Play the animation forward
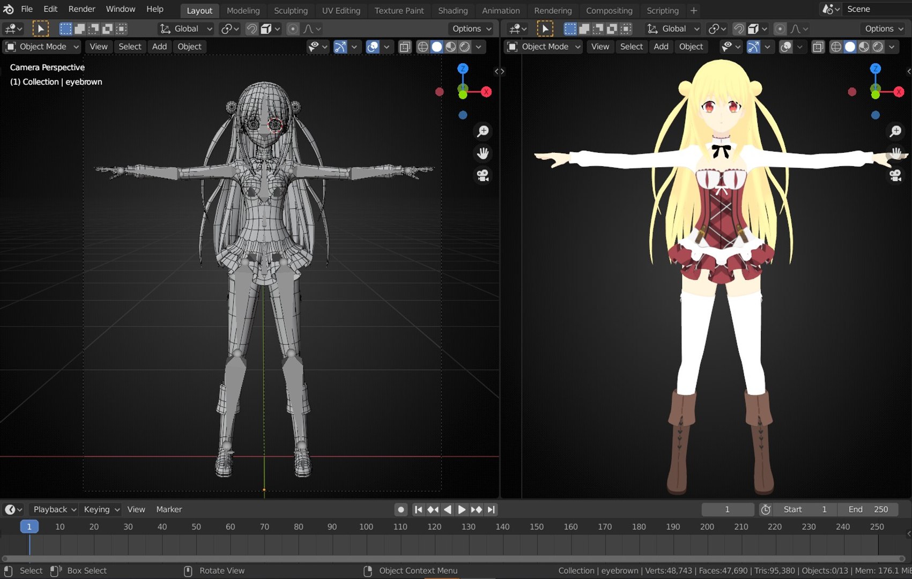The image size is (912, 579). pyautogui.click(x=462, y=509)
